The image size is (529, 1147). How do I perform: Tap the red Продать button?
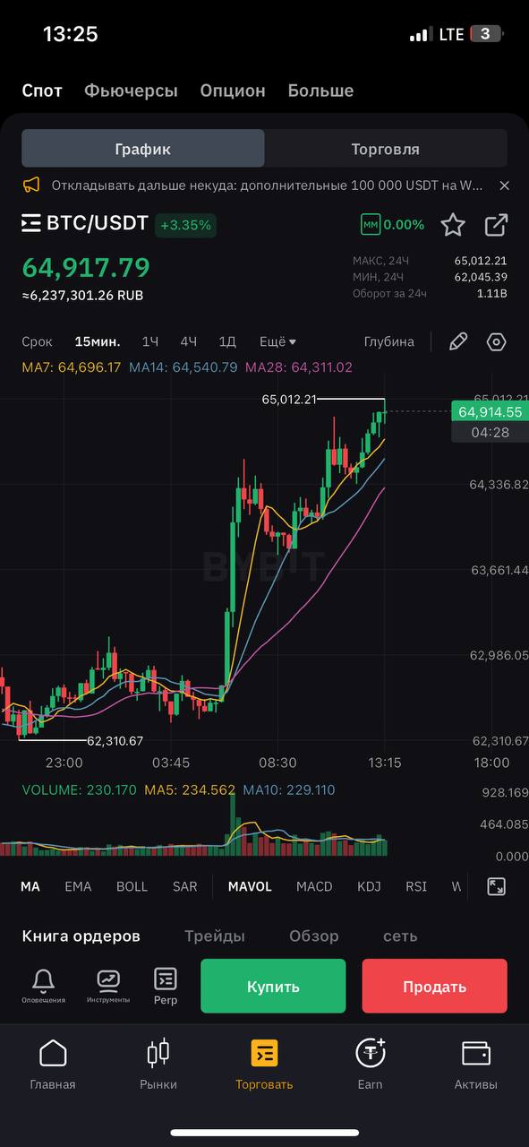[x=435, y=986]
